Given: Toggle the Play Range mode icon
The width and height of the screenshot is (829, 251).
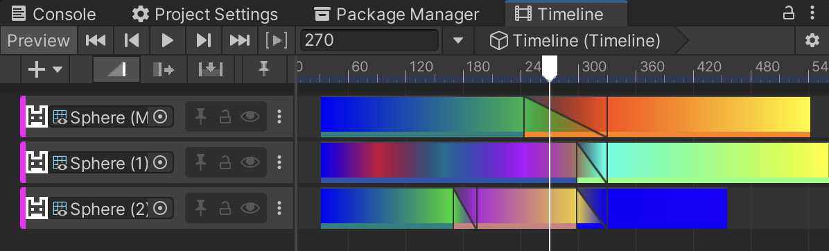Looking at the screenshot, I should tap(277, 40).
